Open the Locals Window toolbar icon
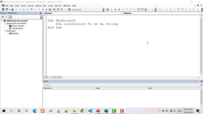The image size is (203, 114). point(138,9)
